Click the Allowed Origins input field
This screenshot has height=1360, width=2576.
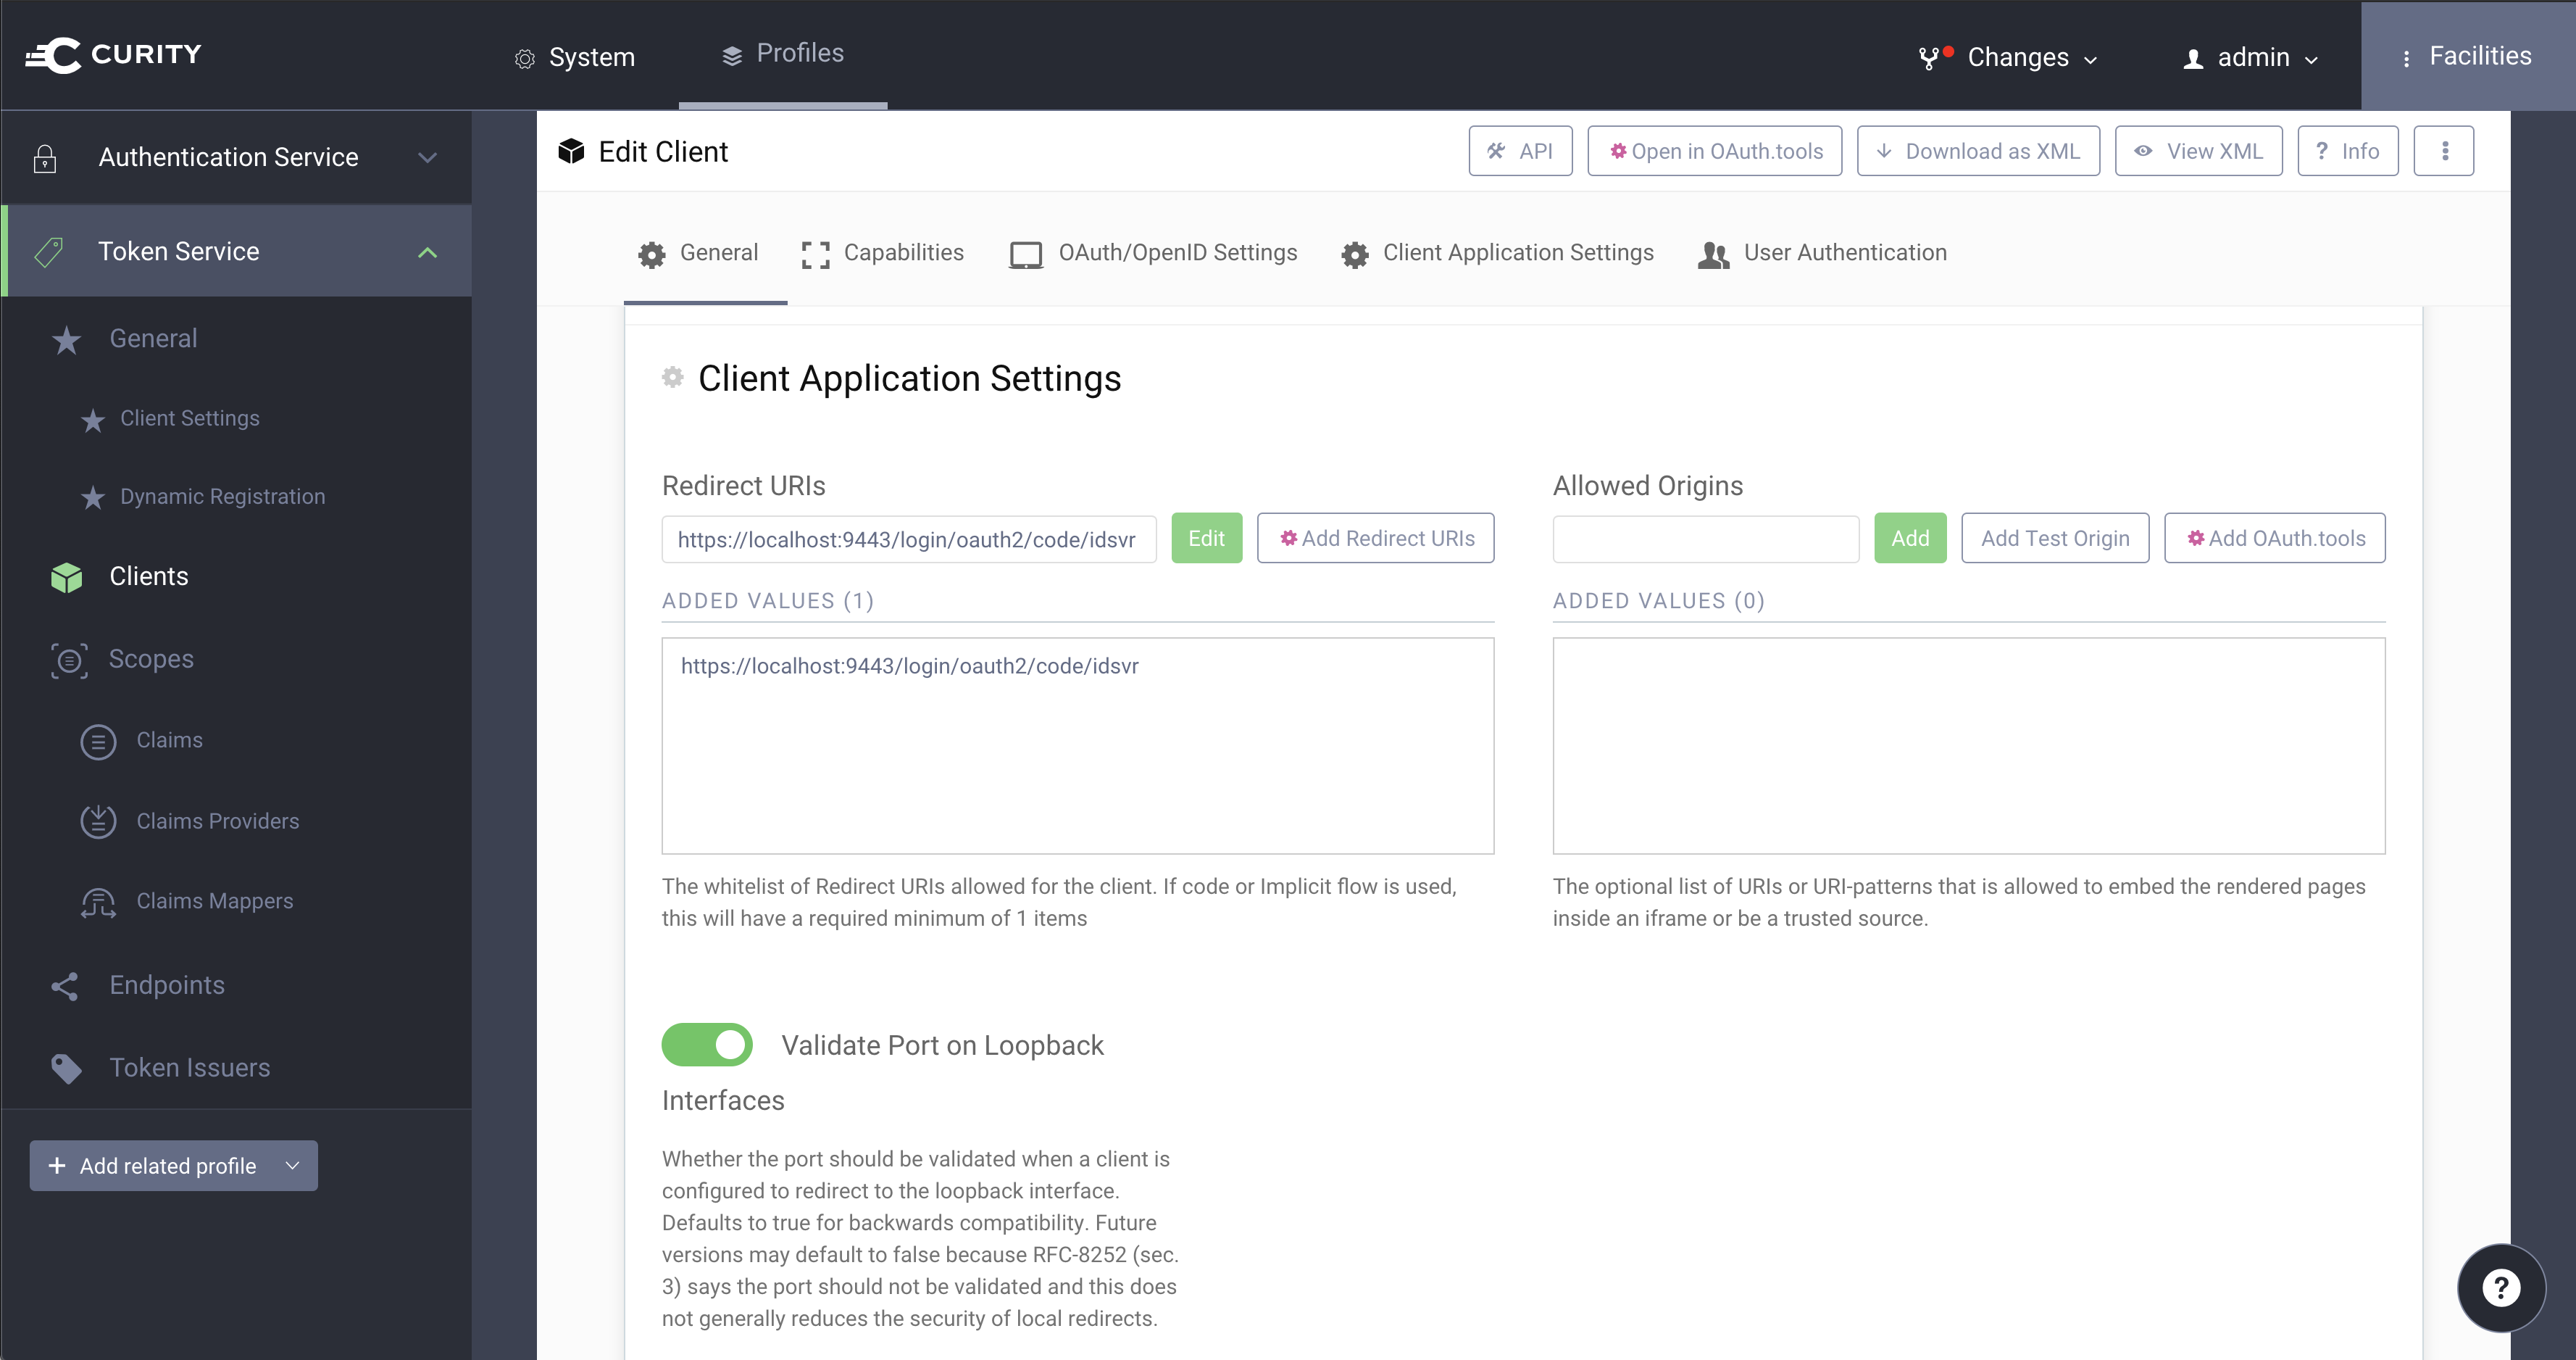(x=1705, y=539)
